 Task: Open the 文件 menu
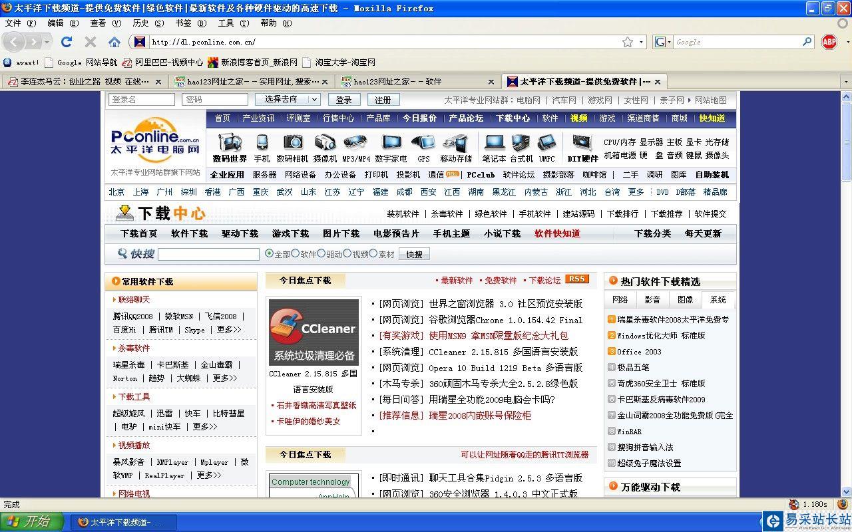[x=21, y=23]
